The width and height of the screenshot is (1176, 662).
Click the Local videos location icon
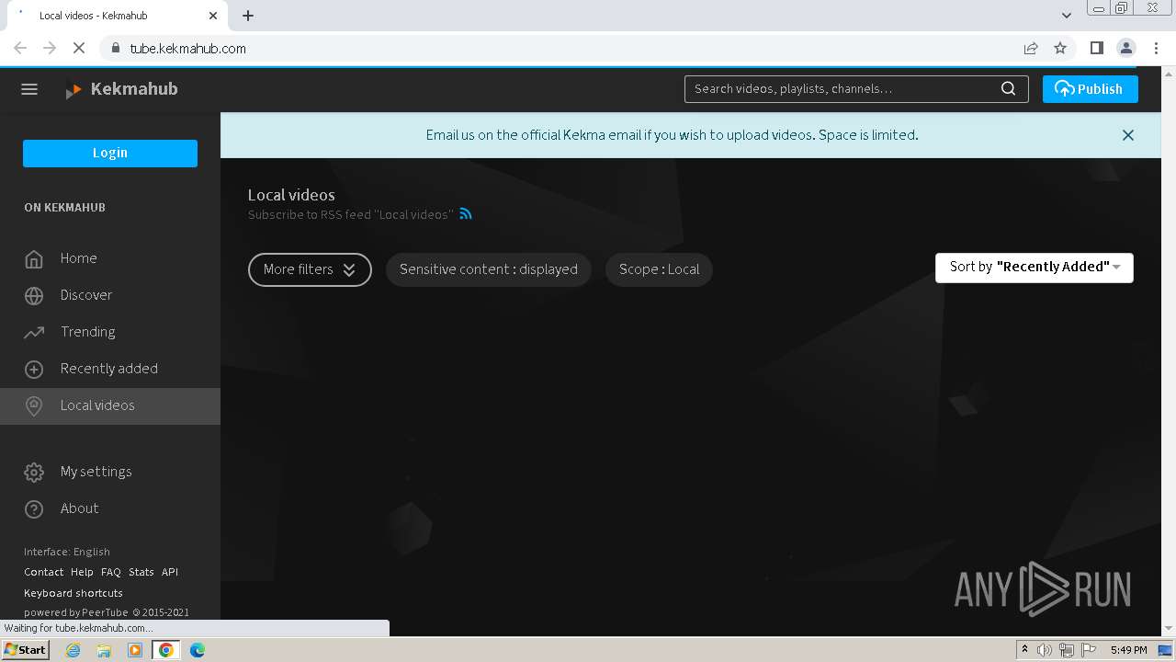[x=34, y=406]
